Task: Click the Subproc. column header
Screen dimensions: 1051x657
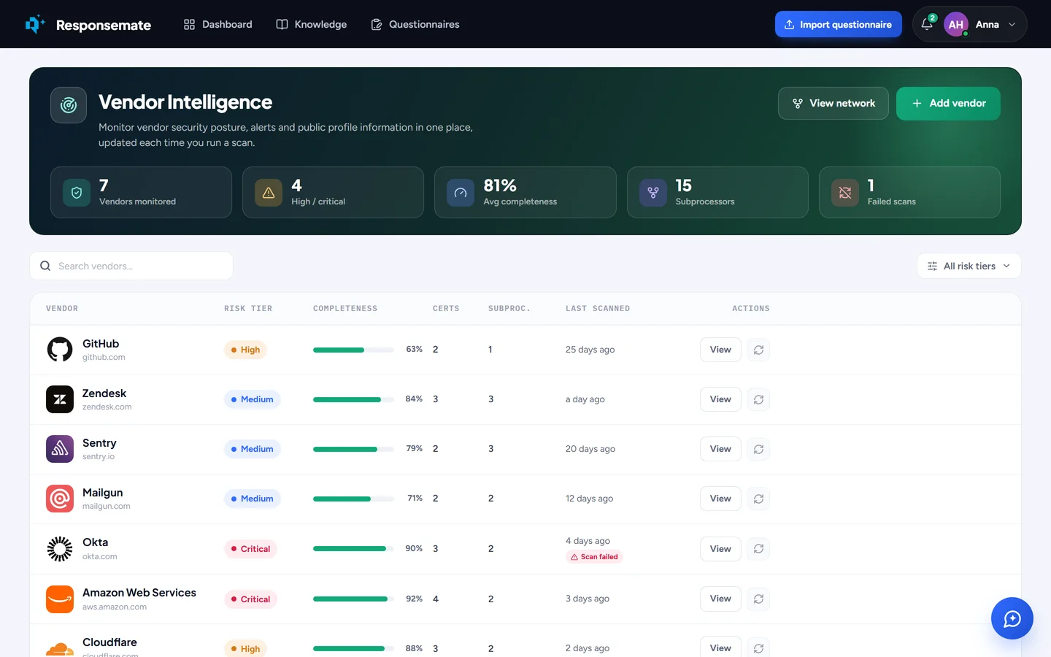Action: point(509,309)
